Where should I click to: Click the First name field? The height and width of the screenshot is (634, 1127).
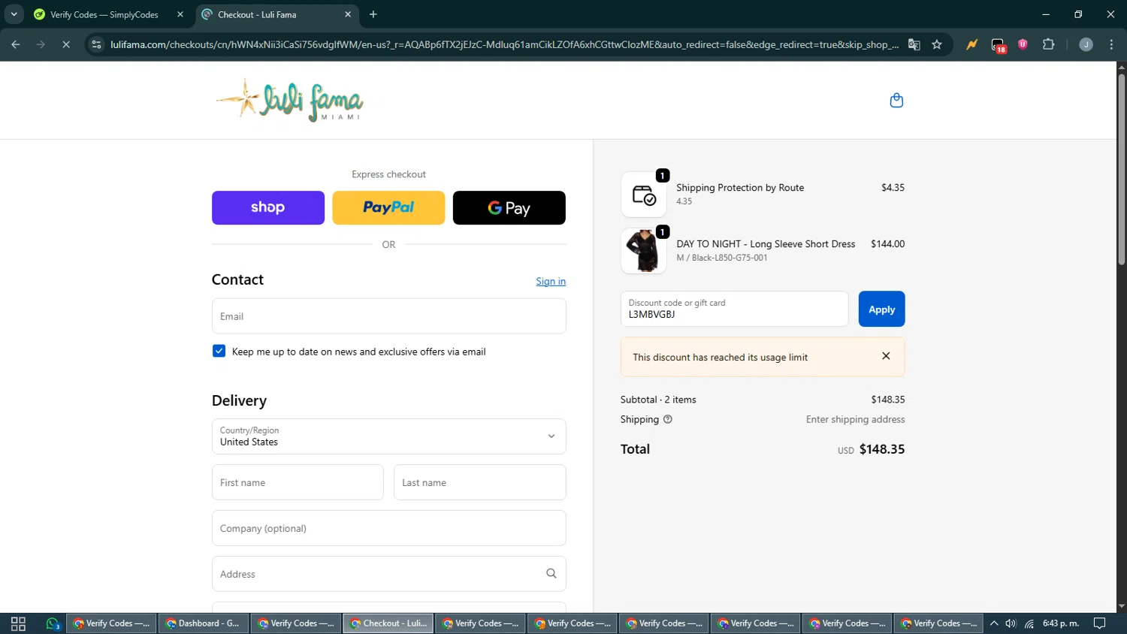point(298,482)
